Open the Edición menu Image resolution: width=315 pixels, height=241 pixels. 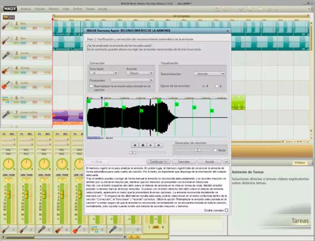pyautogui.click(x=40, y=9)
